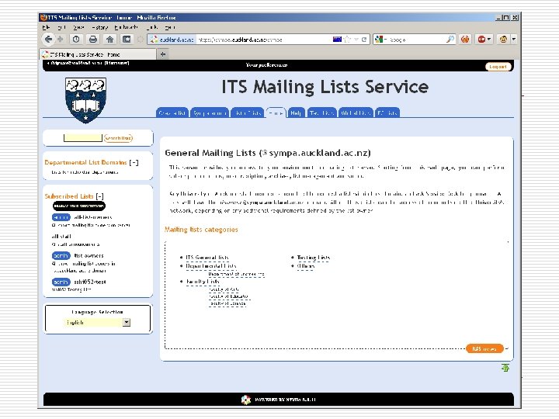Click the Google search input field
This screenshot has width=559, height=419.
(x=416, y=40)
